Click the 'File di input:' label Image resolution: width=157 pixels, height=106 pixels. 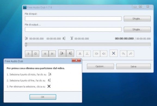point(31,14)
